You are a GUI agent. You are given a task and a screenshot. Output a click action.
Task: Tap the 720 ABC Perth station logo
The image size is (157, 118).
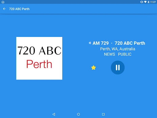pos(39,58)
